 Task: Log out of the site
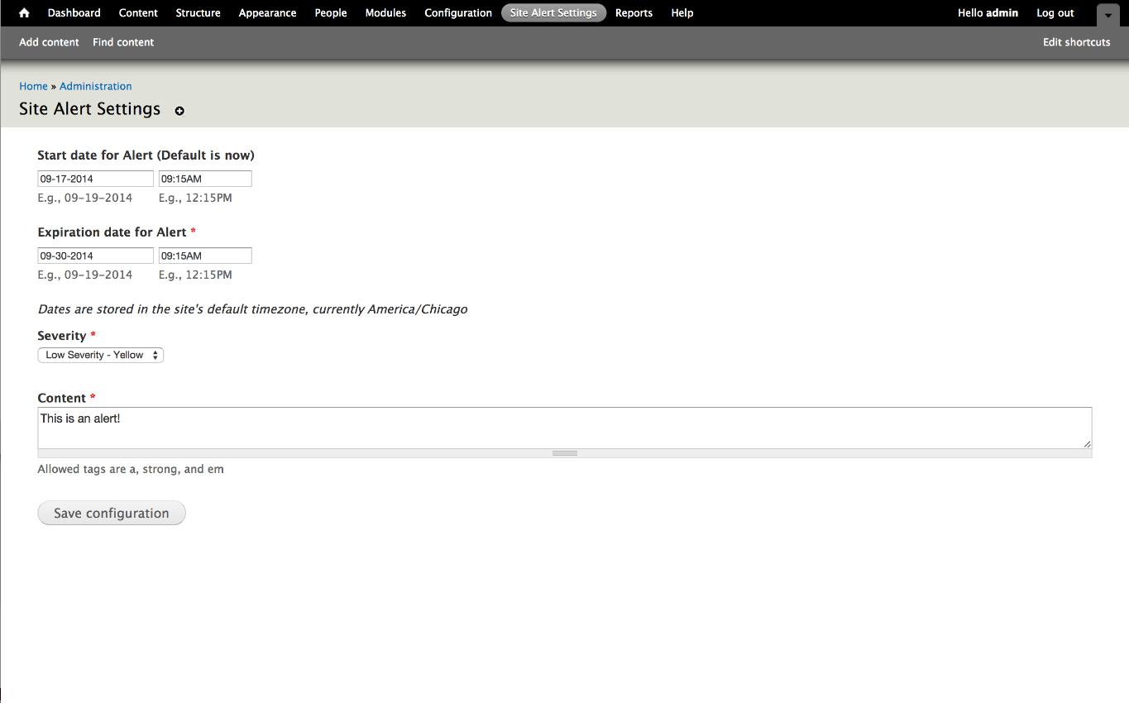(1055, 13)
